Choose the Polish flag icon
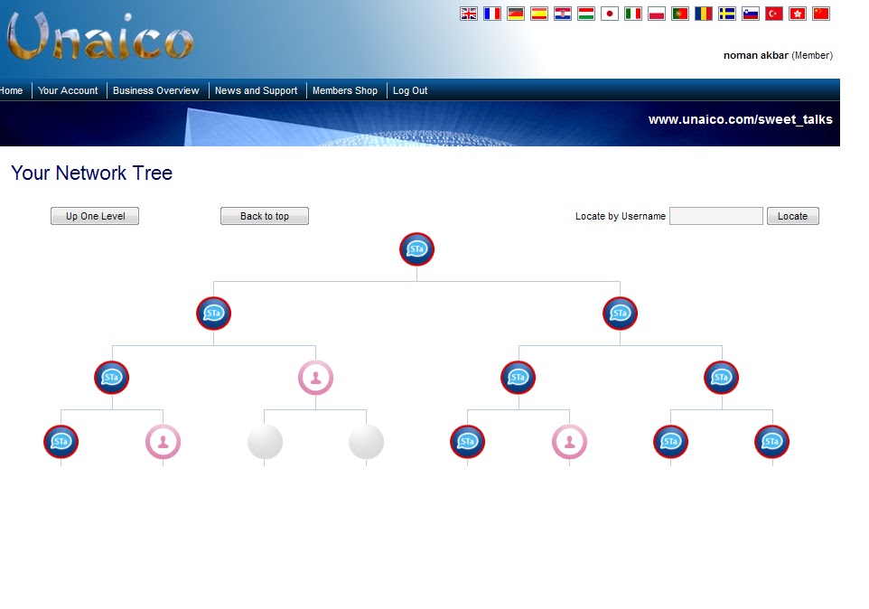The width and height of the screenshot is (869, 609). click(x=656, y=14)
